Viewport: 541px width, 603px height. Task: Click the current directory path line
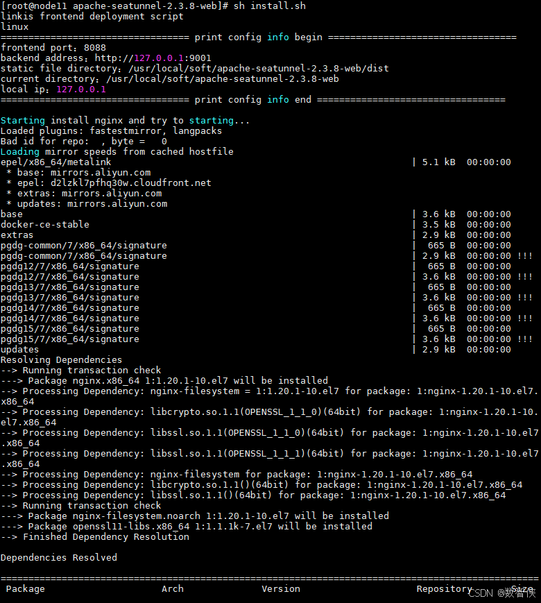tap(169, 78)
